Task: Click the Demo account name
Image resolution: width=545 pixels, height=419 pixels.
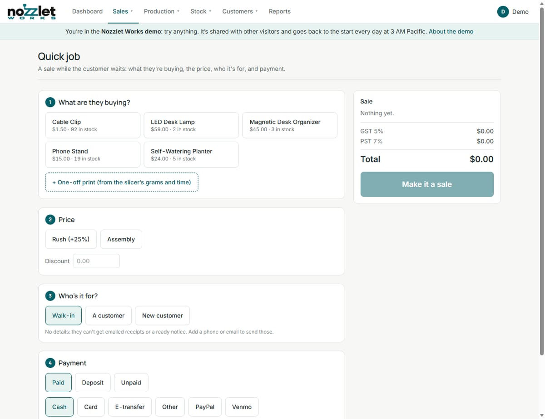Action: point(520,12)
